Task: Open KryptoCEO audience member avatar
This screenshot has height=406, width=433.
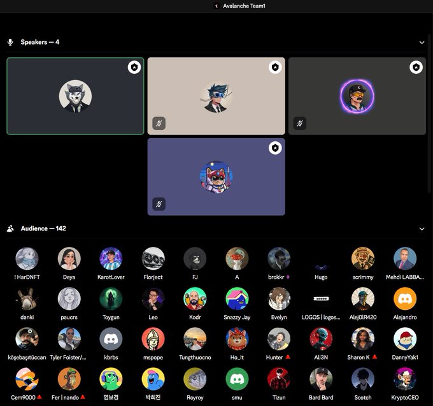Action: click(x=405, y=379)
